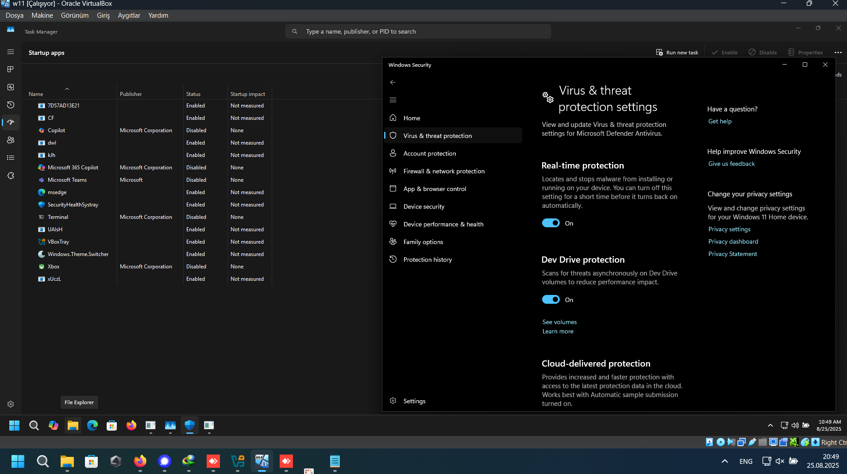Open Search on guest taskbar

(34, 425)
